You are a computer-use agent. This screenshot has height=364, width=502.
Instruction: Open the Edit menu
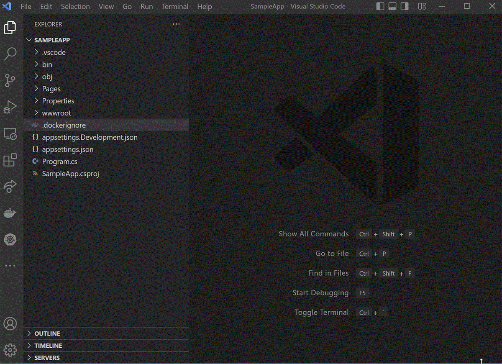pyautogui.click(x=46, y=7)
